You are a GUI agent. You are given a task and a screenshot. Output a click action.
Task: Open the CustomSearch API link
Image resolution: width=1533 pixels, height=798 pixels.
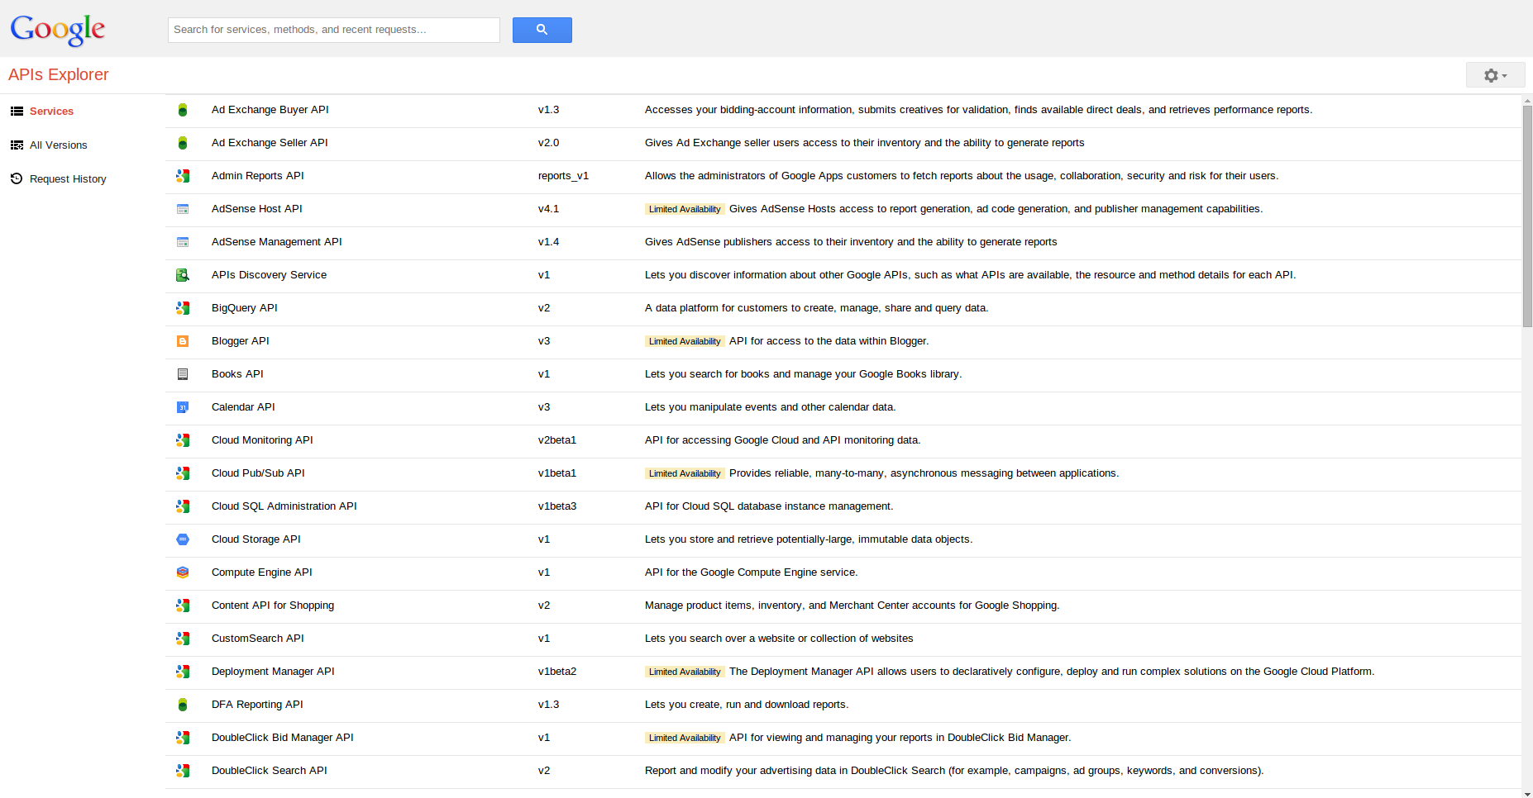pyautogui.click(x=258, y=639)
